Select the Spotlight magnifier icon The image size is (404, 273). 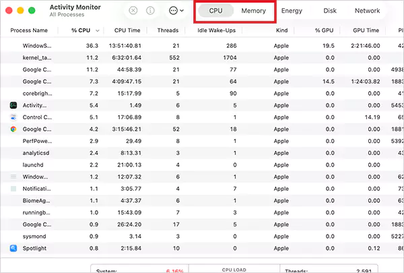[x=13, y=248]
